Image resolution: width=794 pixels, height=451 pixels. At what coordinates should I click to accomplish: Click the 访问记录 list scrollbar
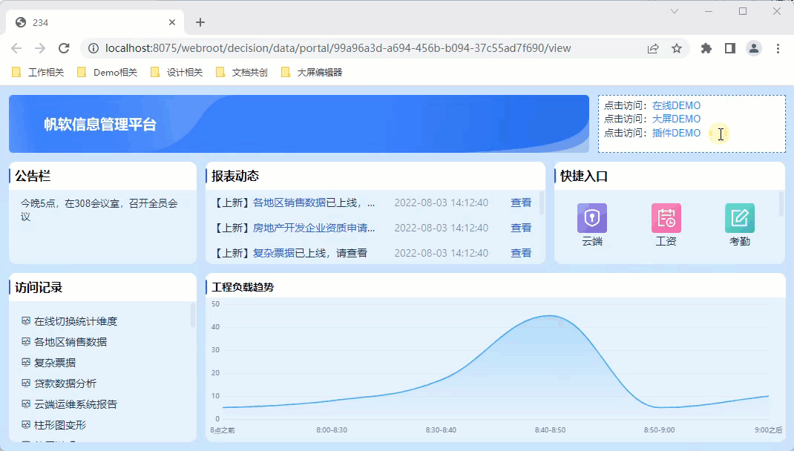pos(193,316)
